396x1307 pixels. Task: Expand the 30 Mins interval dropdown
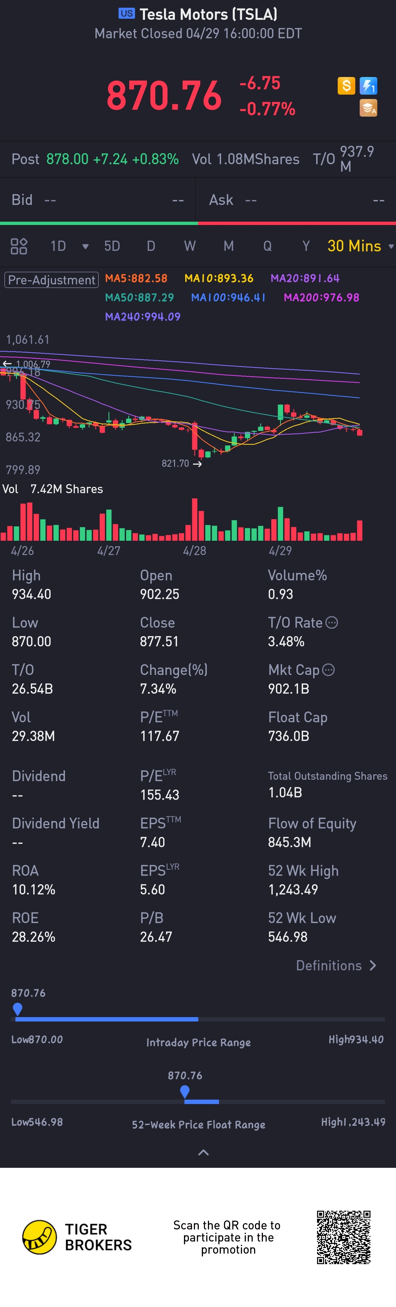(391, 247)
